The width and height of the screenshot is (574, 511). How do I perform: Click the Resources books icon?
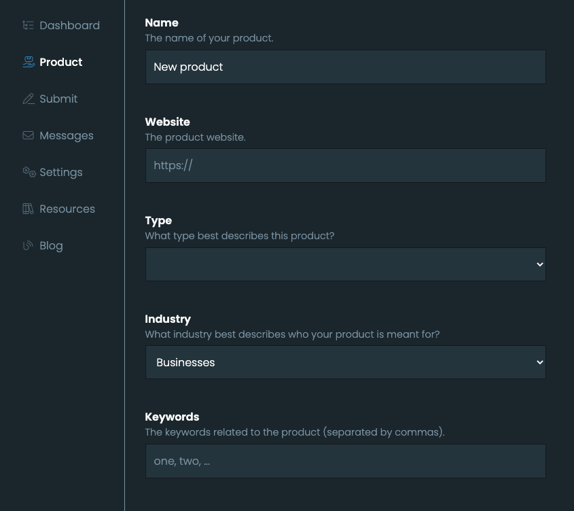(x=28, y=209)
